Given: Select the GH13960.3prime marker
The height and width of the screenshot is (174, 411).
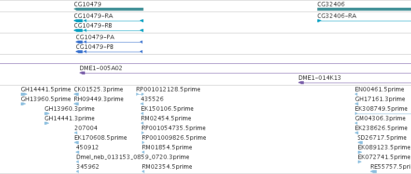Looking at the screenshot, I should click(x=47, y=114).
